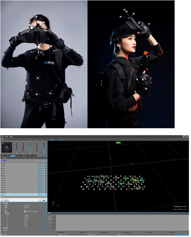The width and height of the screenshot is (191, 237).
Task: Select the Body 9 row in the list
Action: click(24, 176)
